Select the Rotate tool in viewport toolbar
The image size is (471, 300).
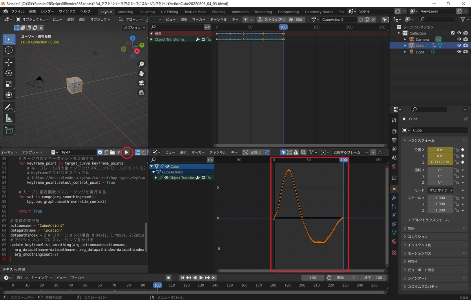9,73
